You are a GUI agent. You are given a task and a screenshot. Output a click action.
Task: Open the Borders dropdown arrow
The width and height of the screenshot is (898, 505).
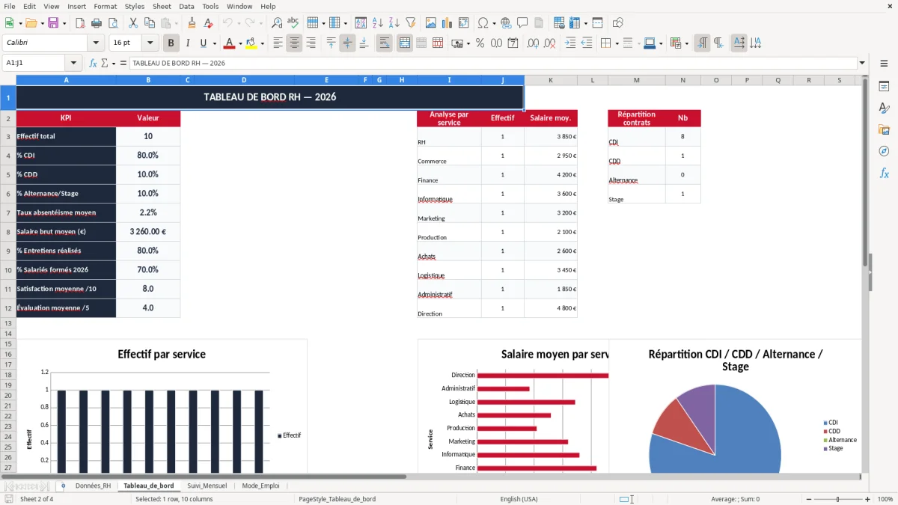point(617,43)
